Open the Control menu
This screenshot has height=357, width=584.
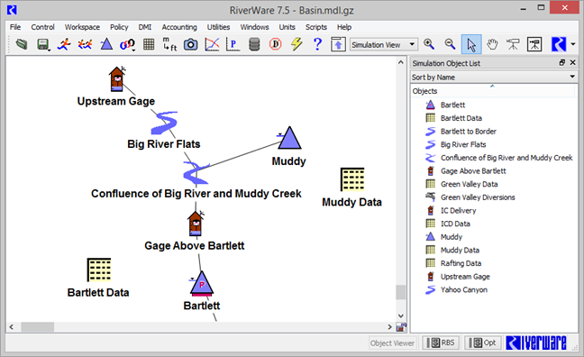[42, 27]
